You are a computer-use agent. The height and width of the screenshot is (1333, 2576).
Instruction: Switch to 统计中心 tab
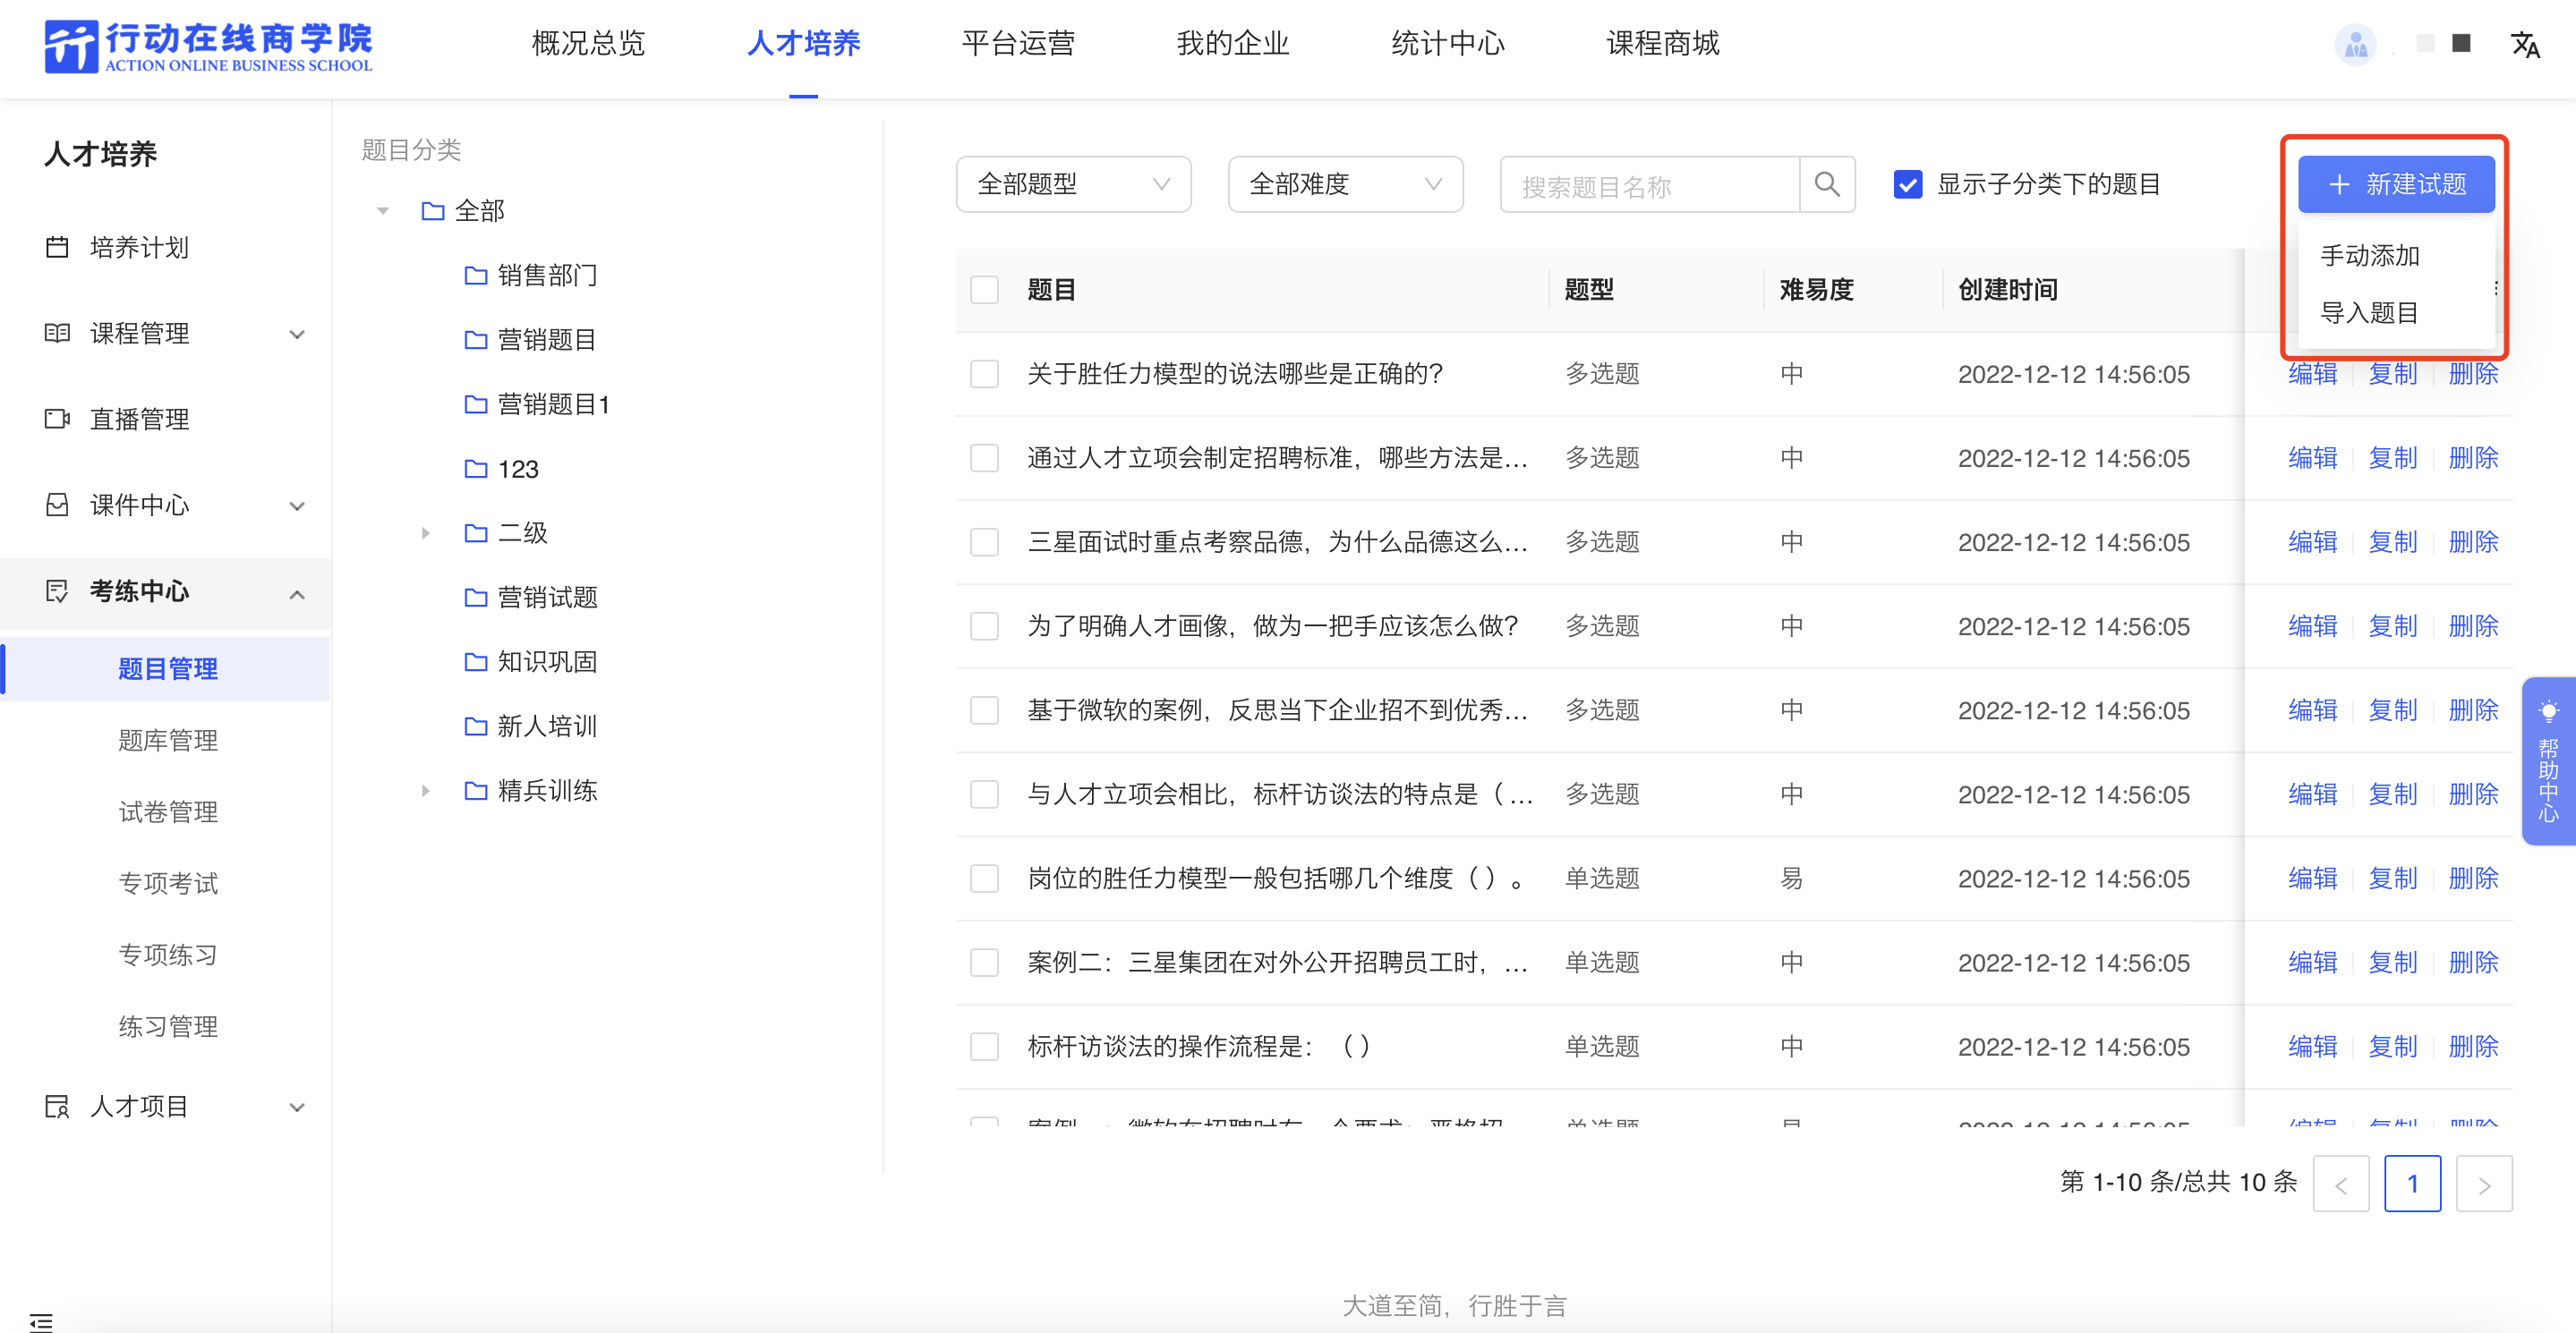(x=1448, y=44)
